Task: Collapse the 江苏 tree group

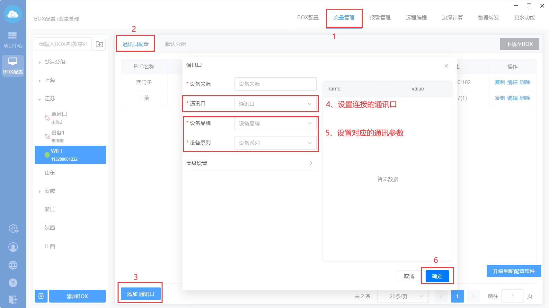Action: [40, 99]
